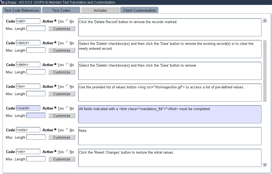Customize the <note> code text

pos(62,137)
